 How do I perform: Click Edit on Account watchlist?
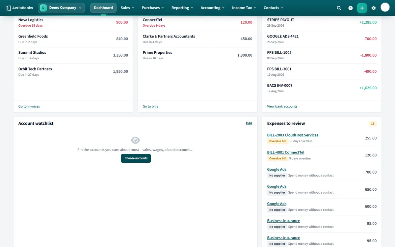249,123
